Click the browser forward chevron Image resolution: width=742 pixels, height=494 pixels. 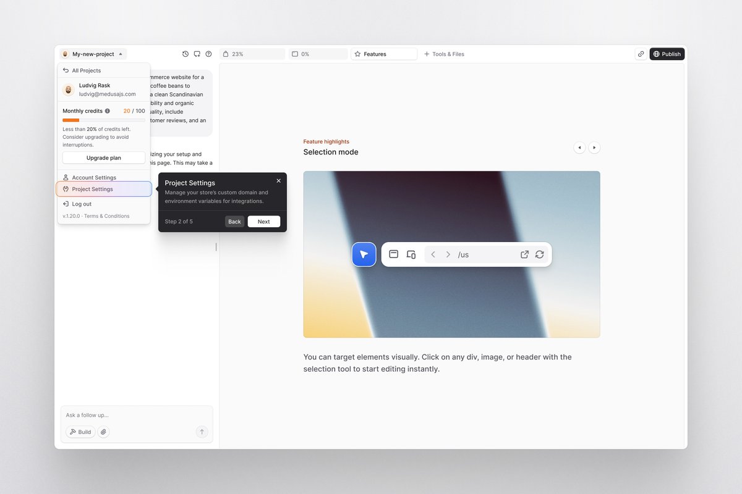pos(448,254)
